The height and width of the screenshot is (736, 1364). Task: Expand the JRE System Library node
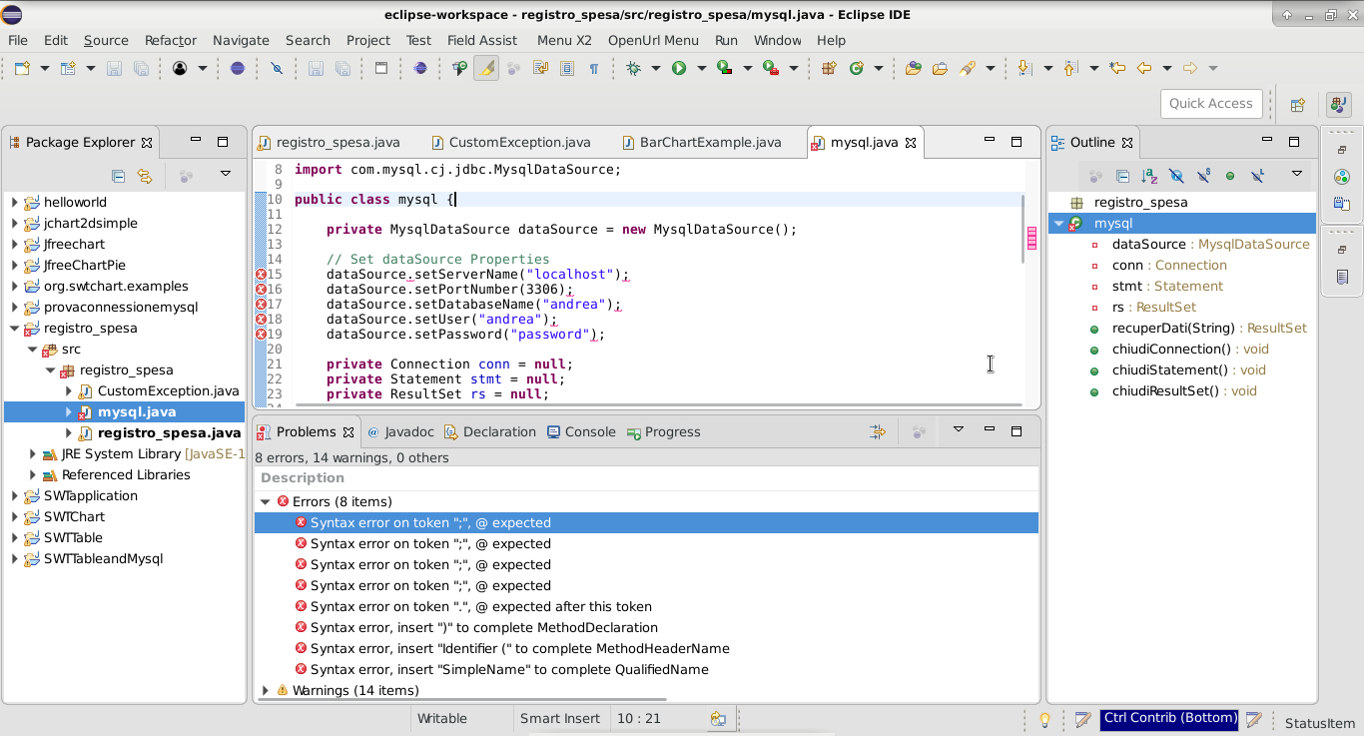click(33, 454)
